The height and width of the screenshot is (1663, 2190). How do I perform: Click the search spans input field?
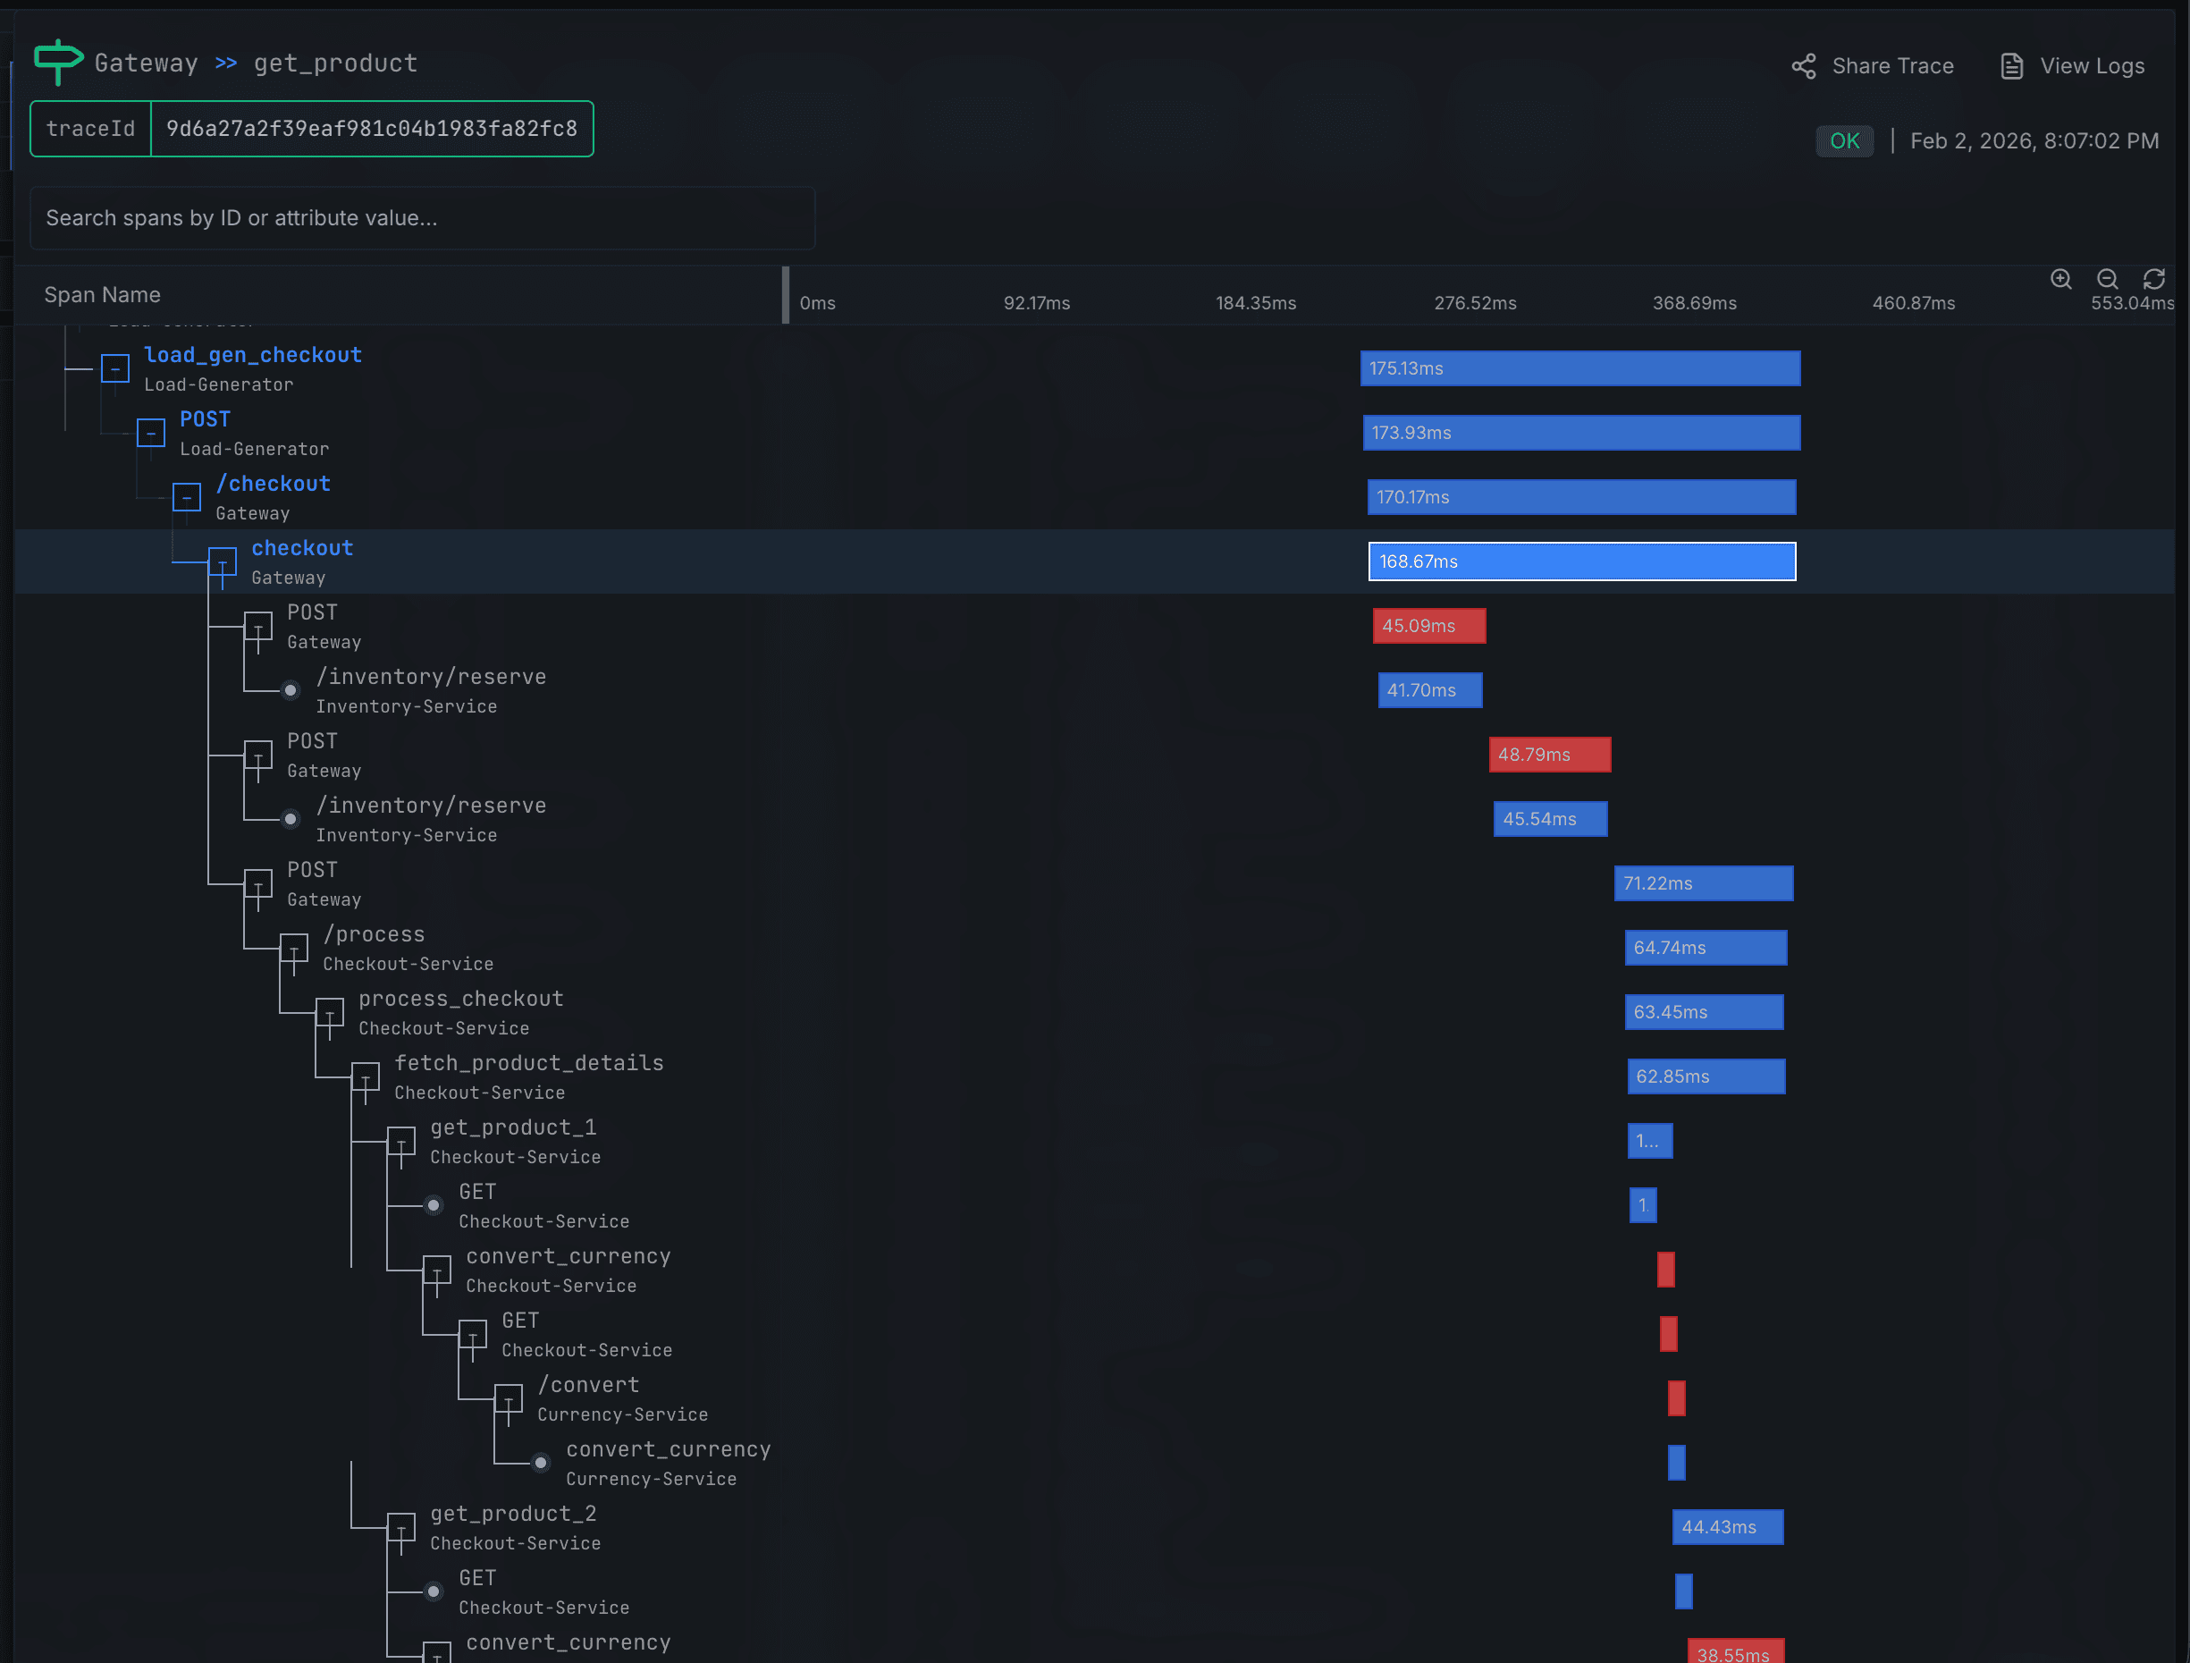(x=423, y=218)
